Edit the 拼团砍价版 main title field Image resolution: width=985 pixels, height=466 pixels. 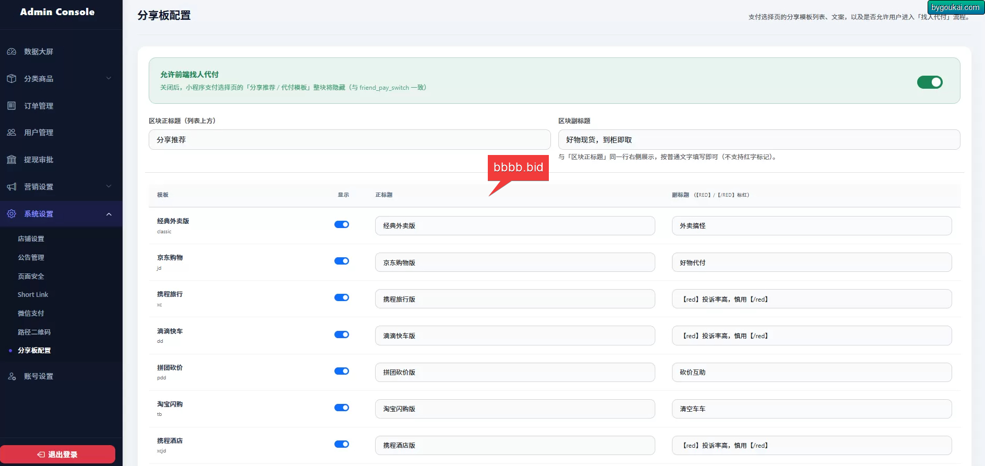point(515,372)
